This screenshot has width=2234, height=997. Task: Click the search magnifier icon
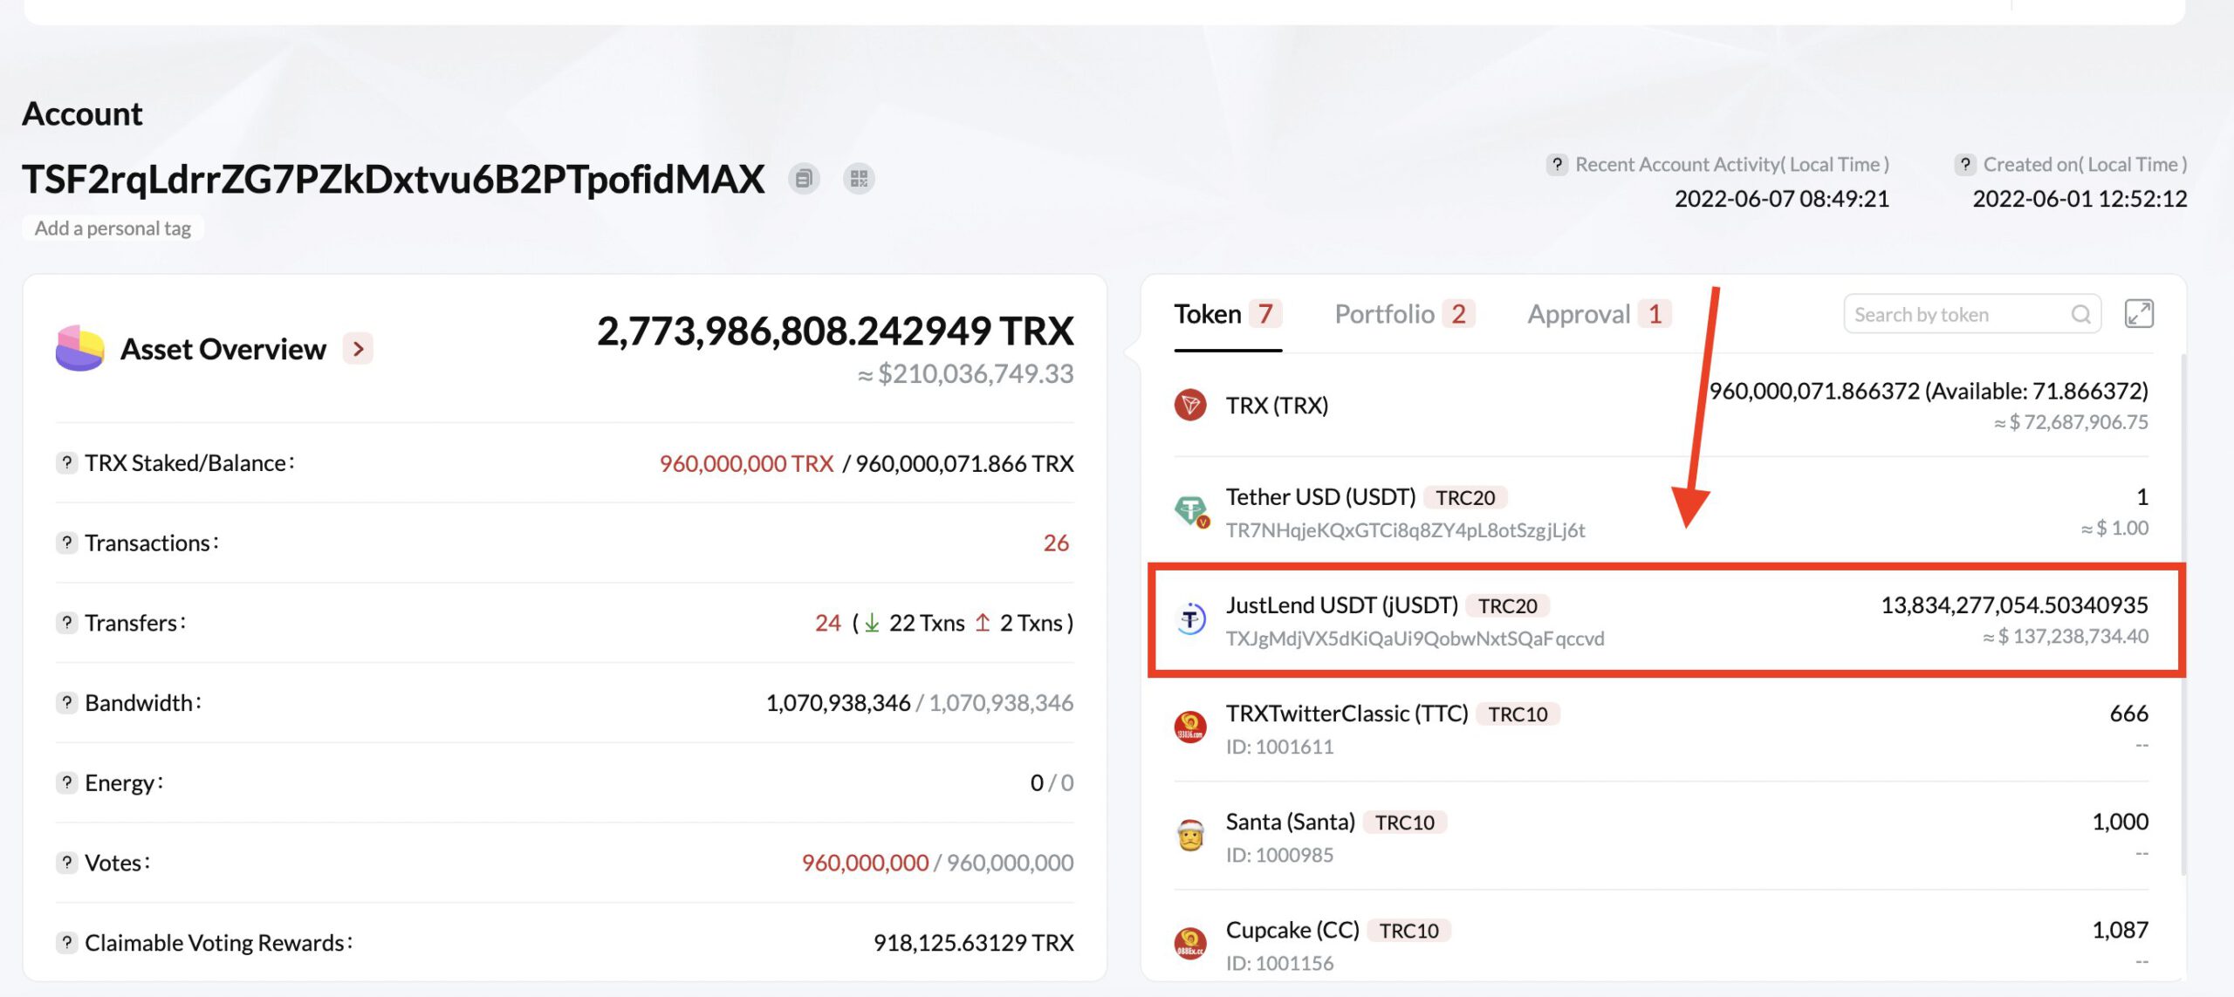coord(2081,314)
